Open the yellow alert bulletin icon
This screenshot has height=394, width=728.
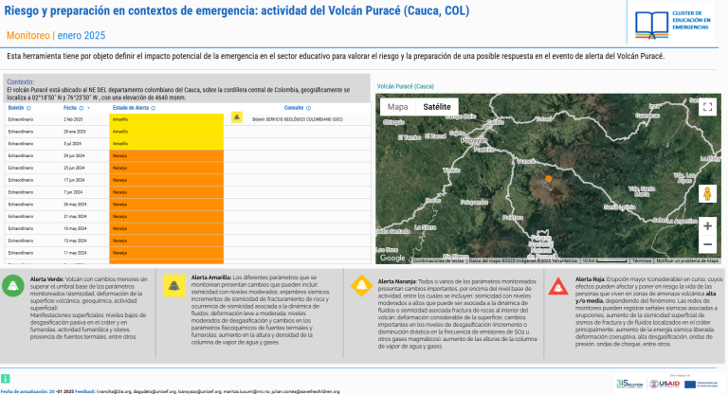237,118
